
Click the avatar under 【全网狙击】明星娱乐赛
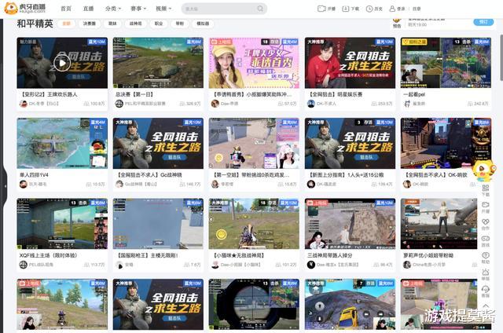coord(311,104)
